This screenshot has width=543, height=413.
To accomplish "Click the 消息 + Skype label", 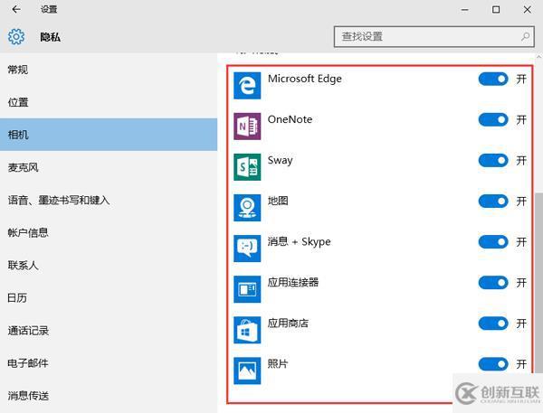I will (x=300, y=242).
